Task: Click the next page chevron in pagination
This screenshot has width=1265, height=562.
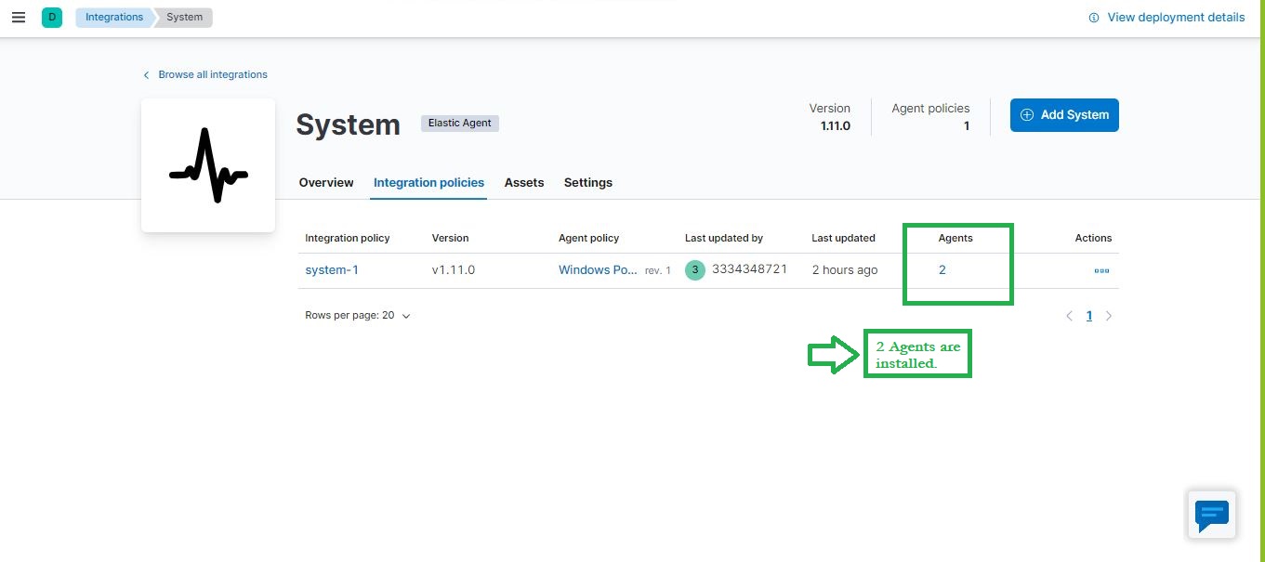Action: [x=1109, y=315]
